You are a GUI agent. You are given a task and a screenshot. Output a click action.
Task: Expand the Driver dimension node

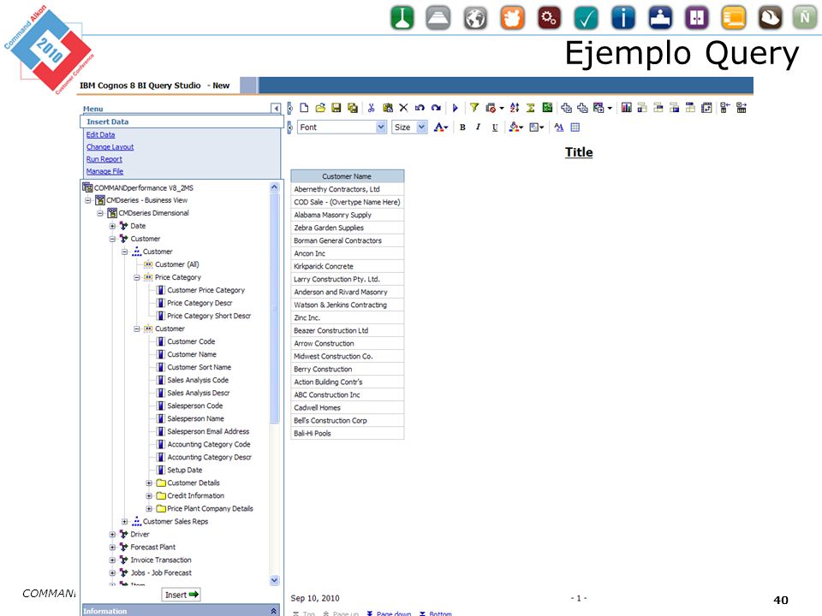click(x=112, y=535)
